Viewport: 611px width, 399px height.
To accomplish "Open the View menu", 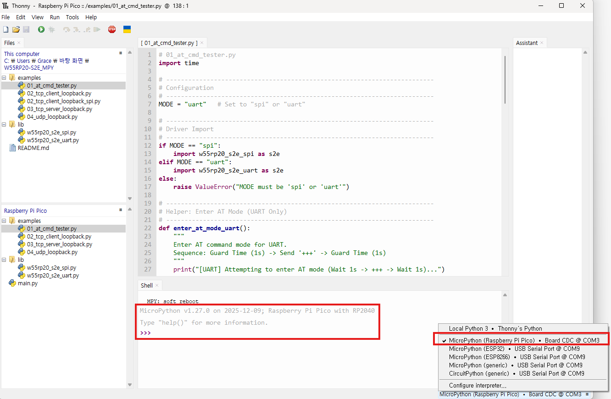I will click(38, 17).
